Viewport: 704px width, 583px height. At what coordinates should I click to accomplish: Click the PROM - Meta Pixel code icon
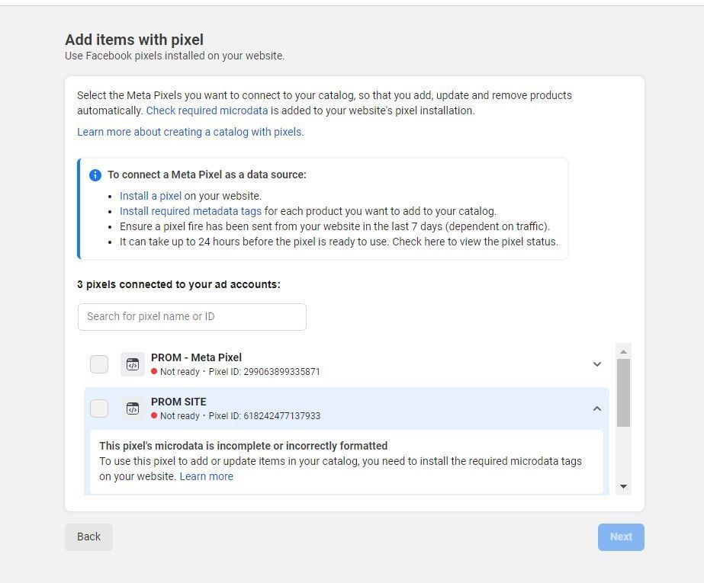(133, 364)
